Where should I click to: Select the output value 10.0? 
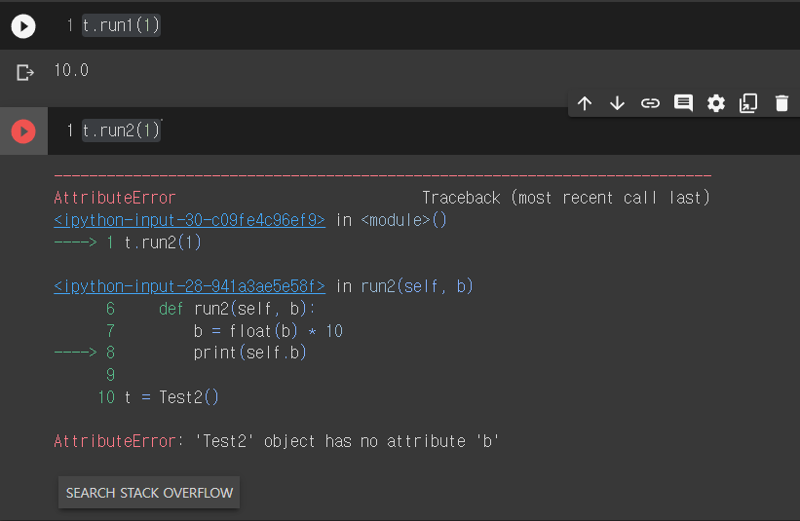(71, 70)
